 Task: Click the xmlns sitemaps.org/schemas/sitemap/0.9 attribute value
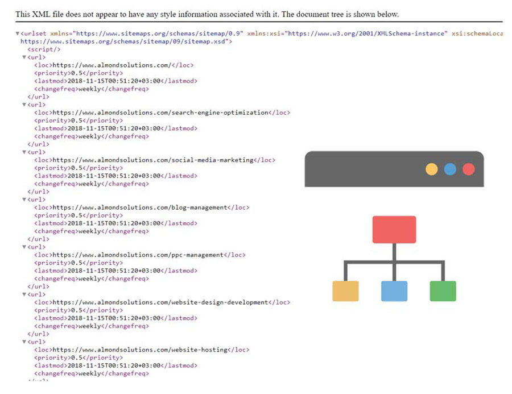(x=158, y=34)
